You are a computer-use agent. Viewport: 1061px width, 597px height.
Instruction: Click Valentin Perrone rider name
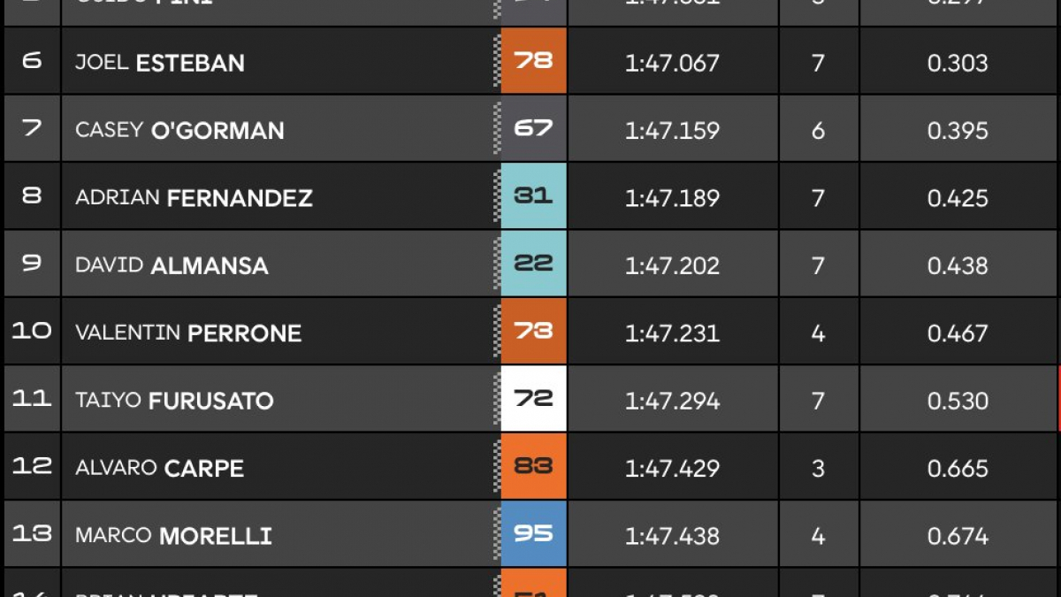pos(188,333)
